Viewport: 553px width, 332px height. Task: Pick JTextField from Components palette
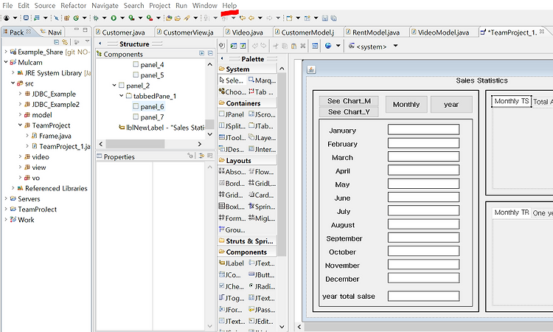point(262,263)
